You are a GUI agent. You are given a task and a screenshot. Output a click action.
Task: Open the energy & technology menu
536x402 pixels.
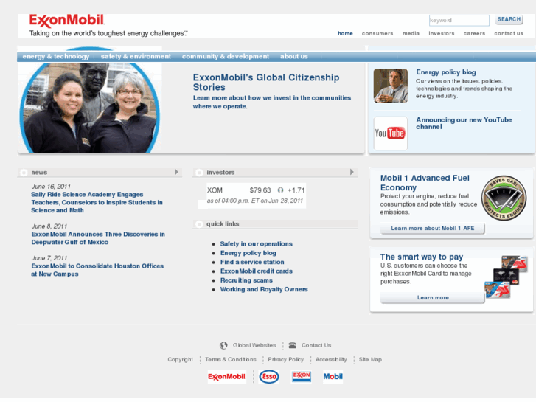56,57
